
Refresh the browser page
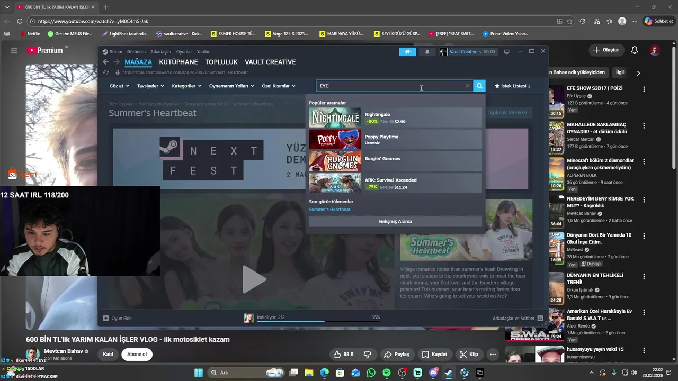tap(20, 21)
